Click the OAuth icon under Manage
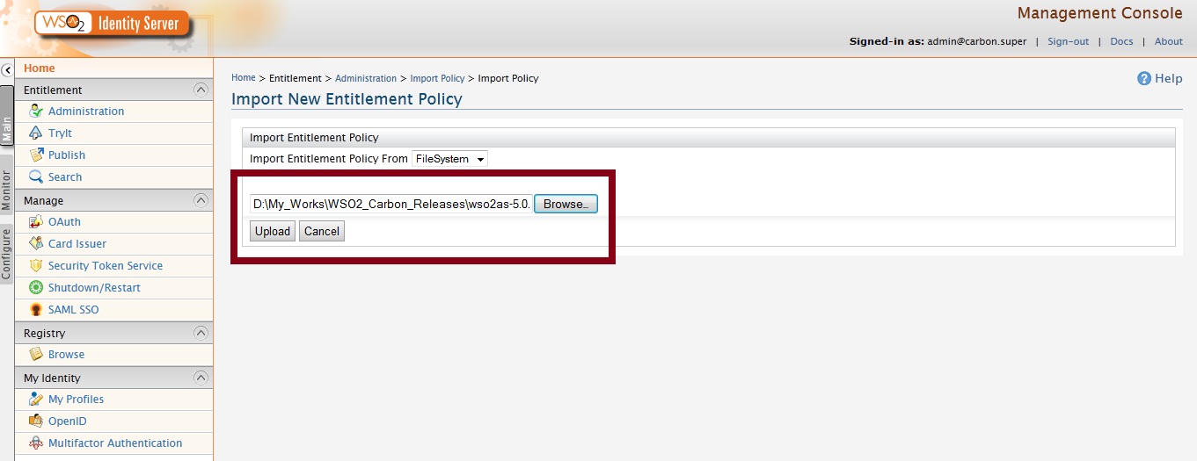The width and height of the screenshot is (1197, 461). tap(36, 222)
